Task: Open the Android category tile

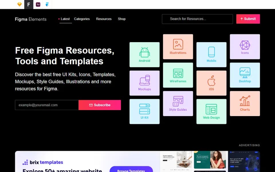Action: pos(144,54)
